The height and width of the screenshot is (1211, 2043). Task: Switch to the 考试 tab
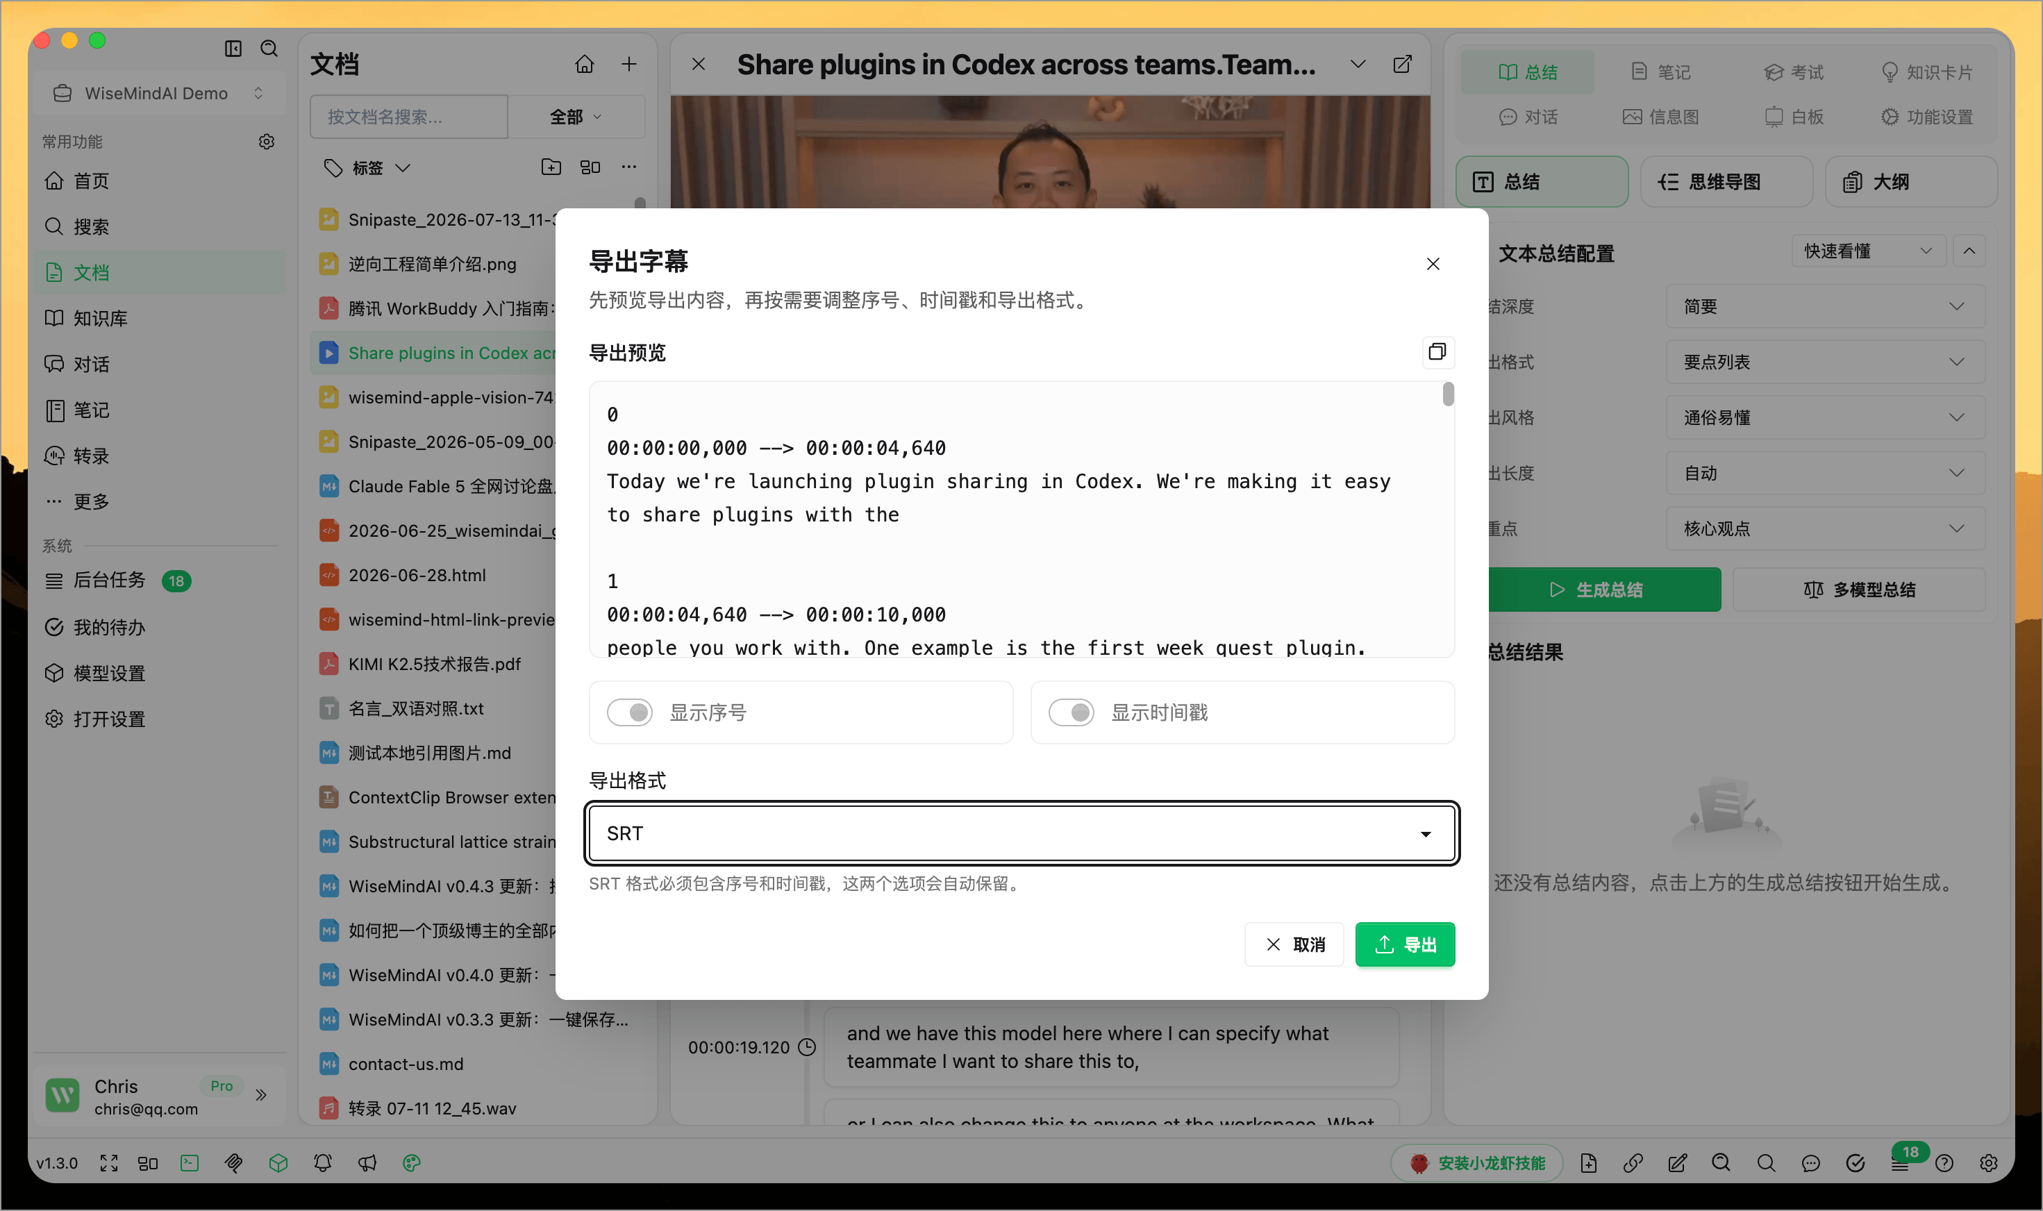[1793, 72]
